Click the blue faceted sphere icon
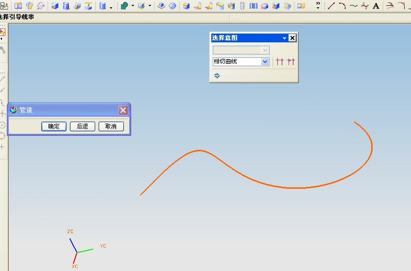411x271 pixels. 172,6
